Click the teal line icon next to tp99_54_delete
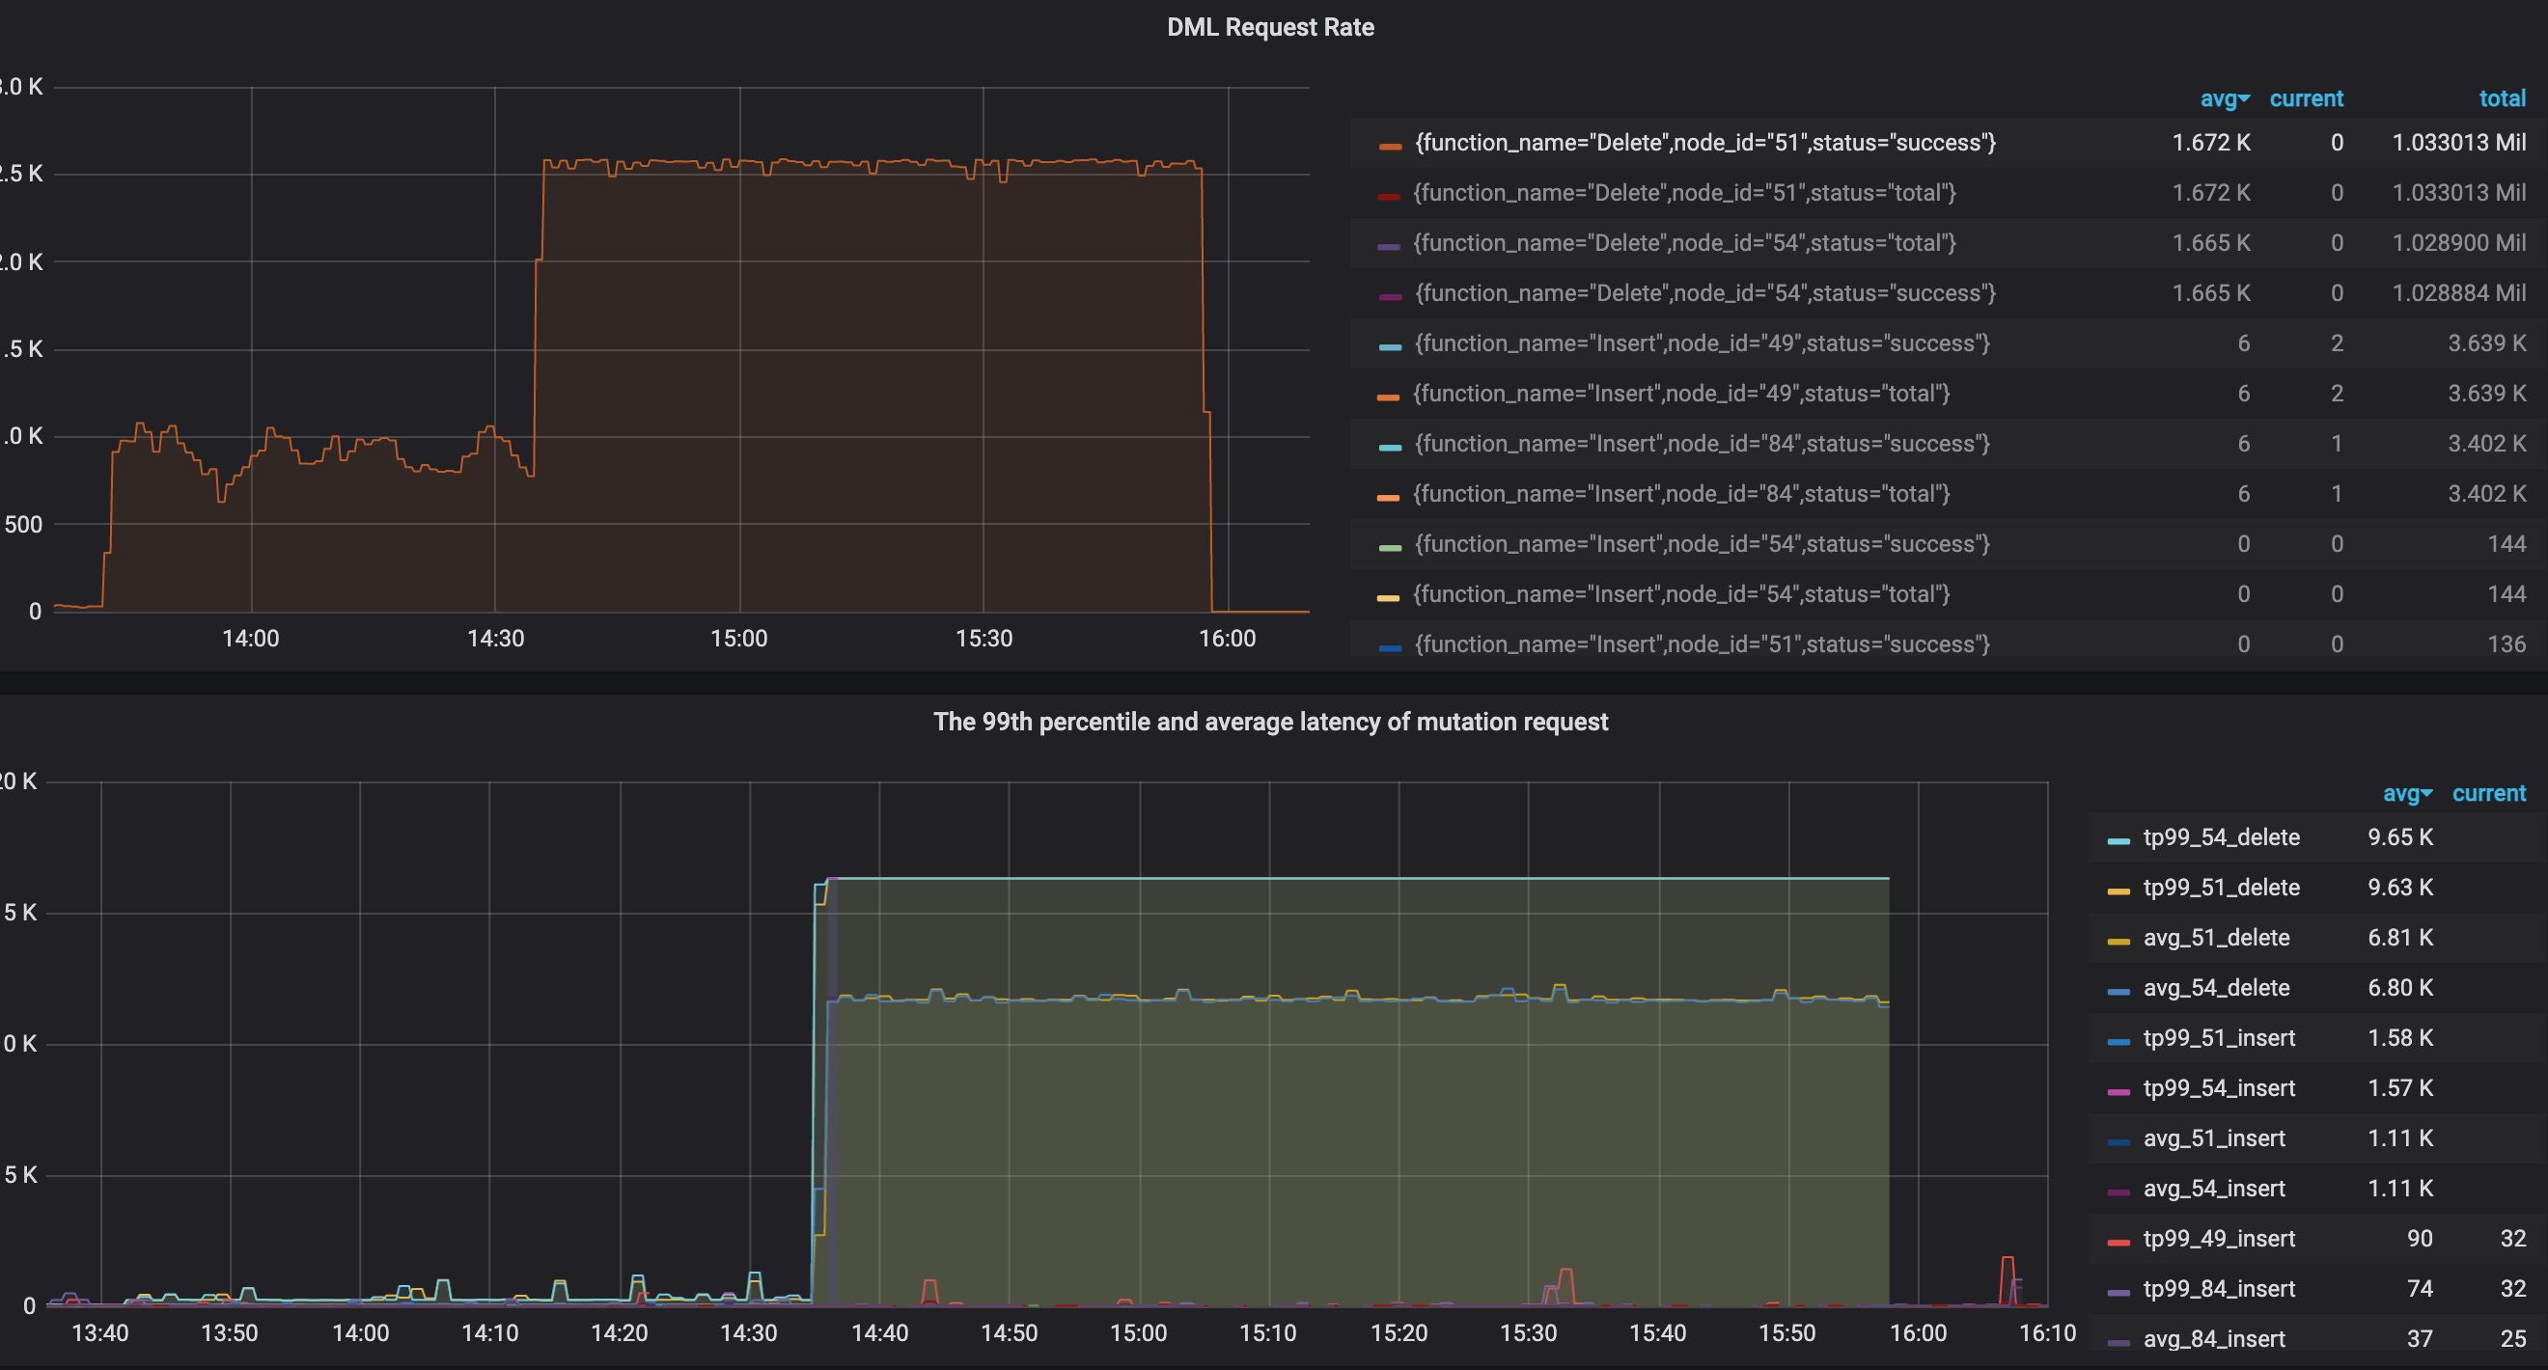Screen dimensions: 2548x1370 2118,837
